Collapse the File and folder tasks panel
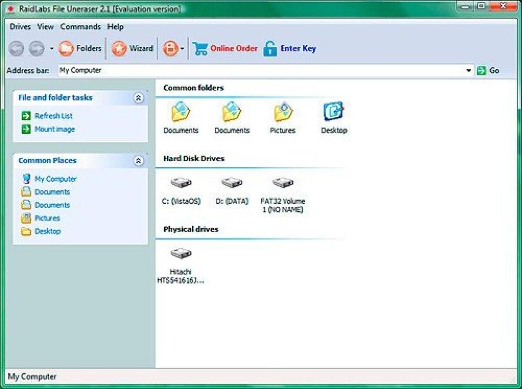522x389 pixels. [139, 98]
